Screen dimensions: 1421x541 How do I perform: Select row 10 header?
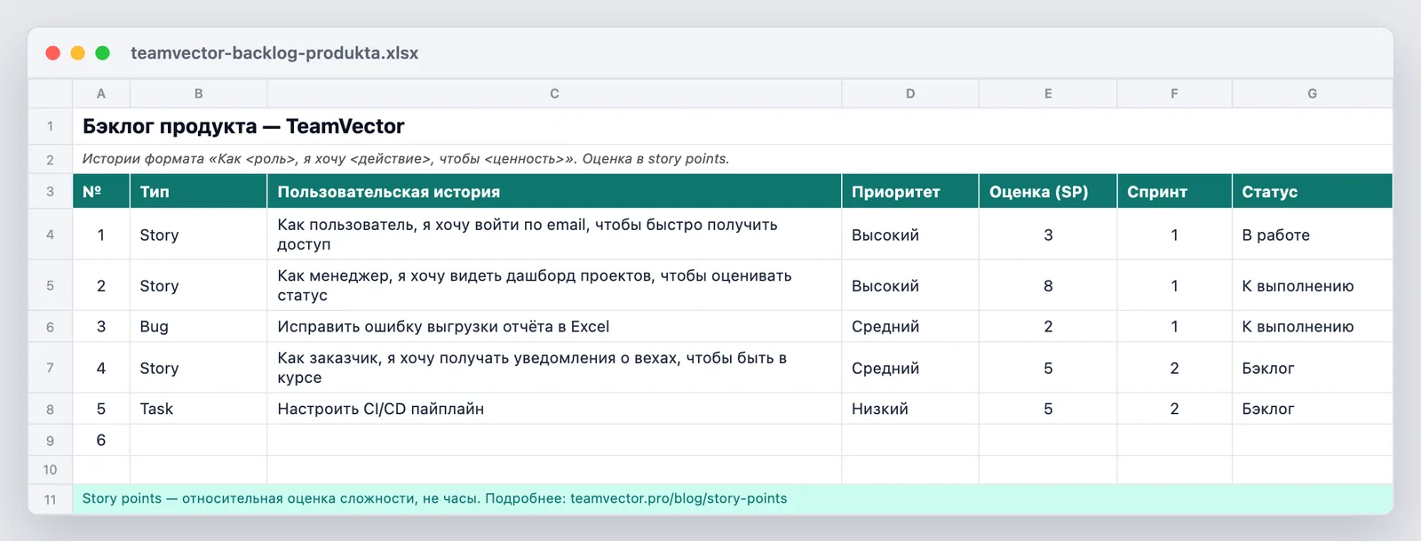[50, 470]
